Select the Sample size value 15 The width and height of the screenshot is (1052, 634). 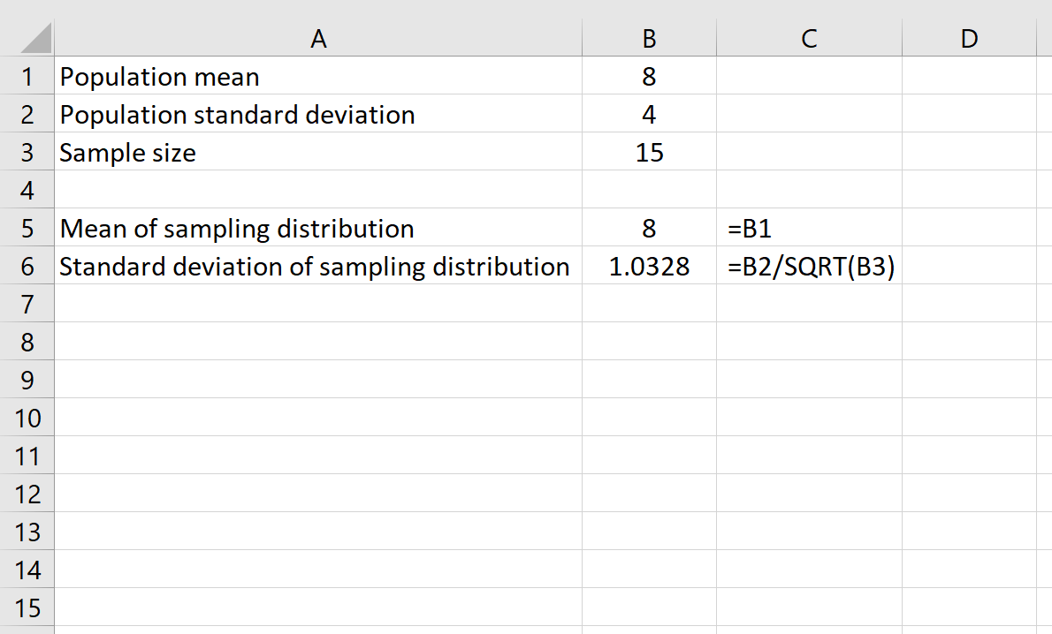click(x=649, y=153)
